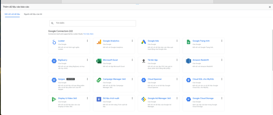Click description text 'Kết nối với tệp Microsoft Excel.'
The image size is (273, 115).
(114, 67)
